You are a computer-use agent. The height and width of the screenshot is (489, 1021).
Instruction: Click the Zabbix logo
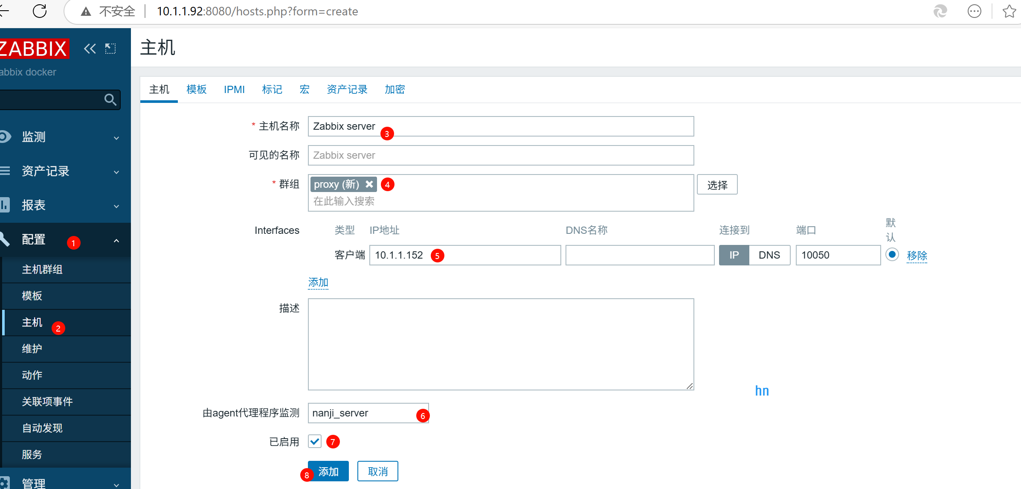[33, 49]
